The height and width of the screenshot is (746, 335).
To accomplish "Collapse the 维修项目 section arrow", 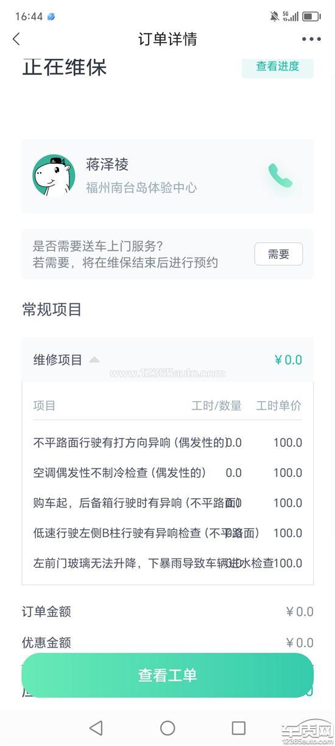I will tap(94, 360).
